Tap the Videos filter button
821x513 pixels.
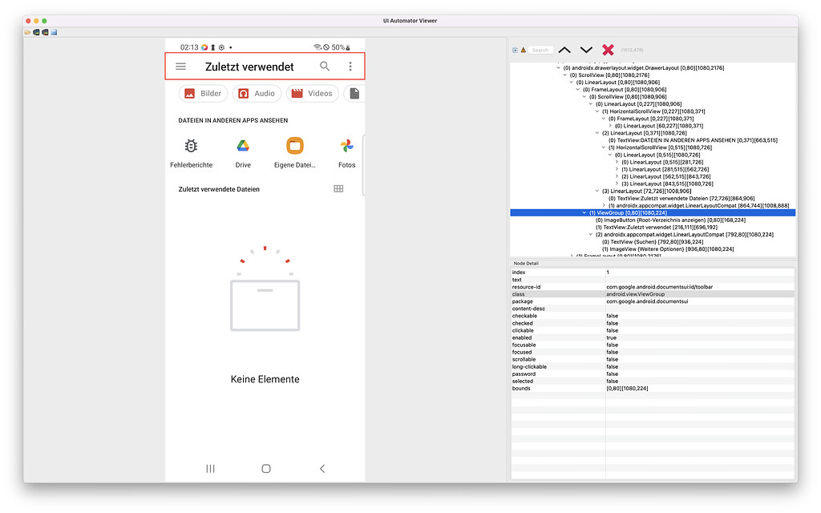point(312,93)
